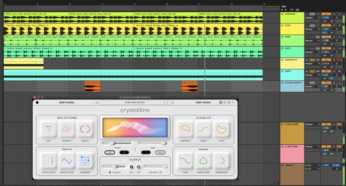The width and height of the screenshot is (346, 186).
Task: Select the first orange chord sample clip
Action: point(93,86)
